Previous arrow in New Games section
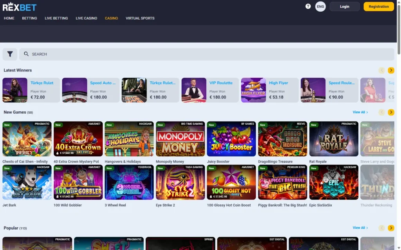 tap(381, 112)
